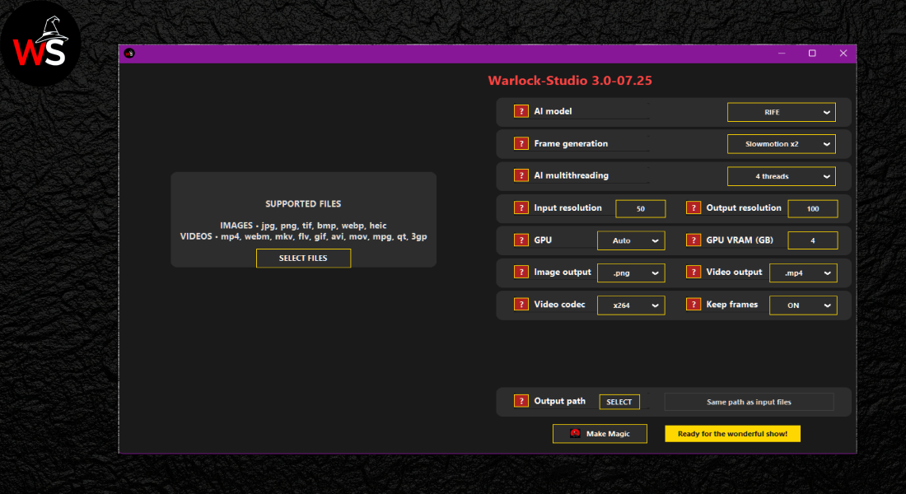Screen dimensions: 906x494
Task: Change AI multithreading 4 threads dropdown
Action: [x=781, y=176]
